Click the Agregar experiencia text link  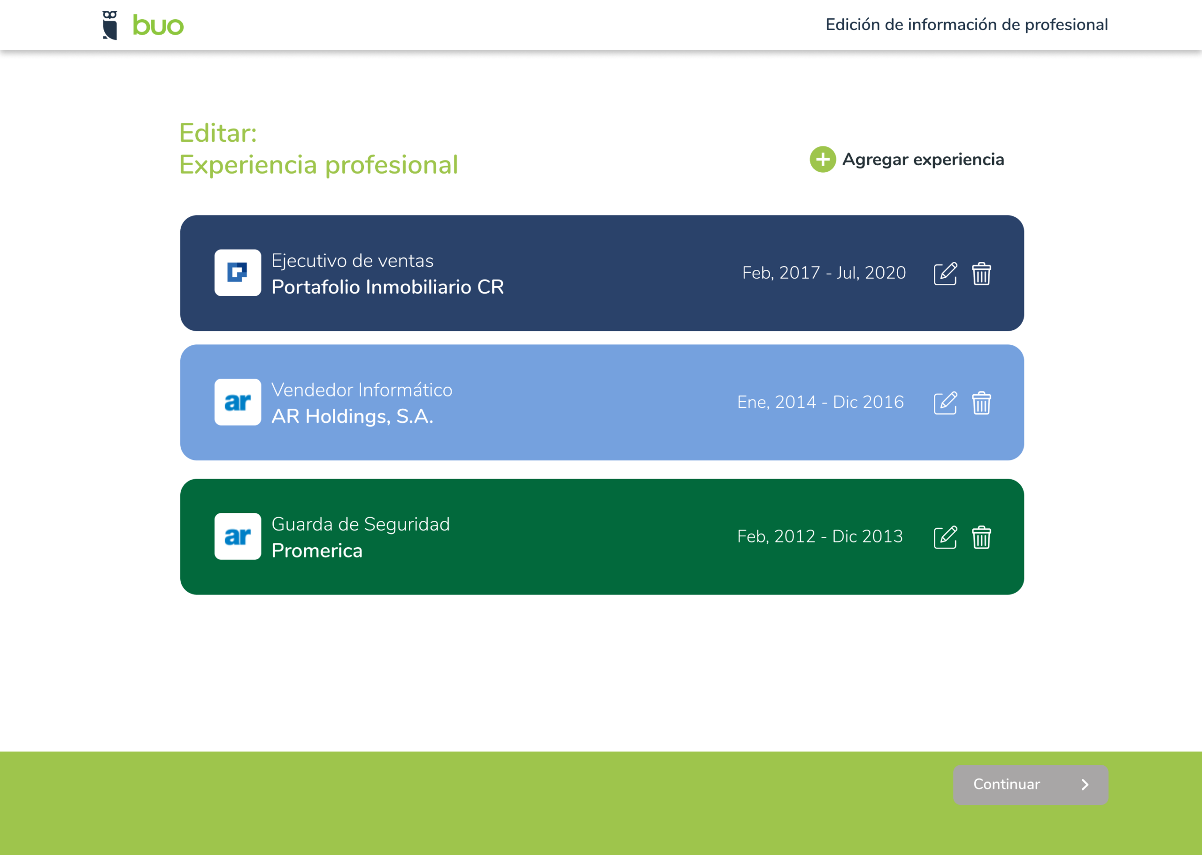pos(923,160)
